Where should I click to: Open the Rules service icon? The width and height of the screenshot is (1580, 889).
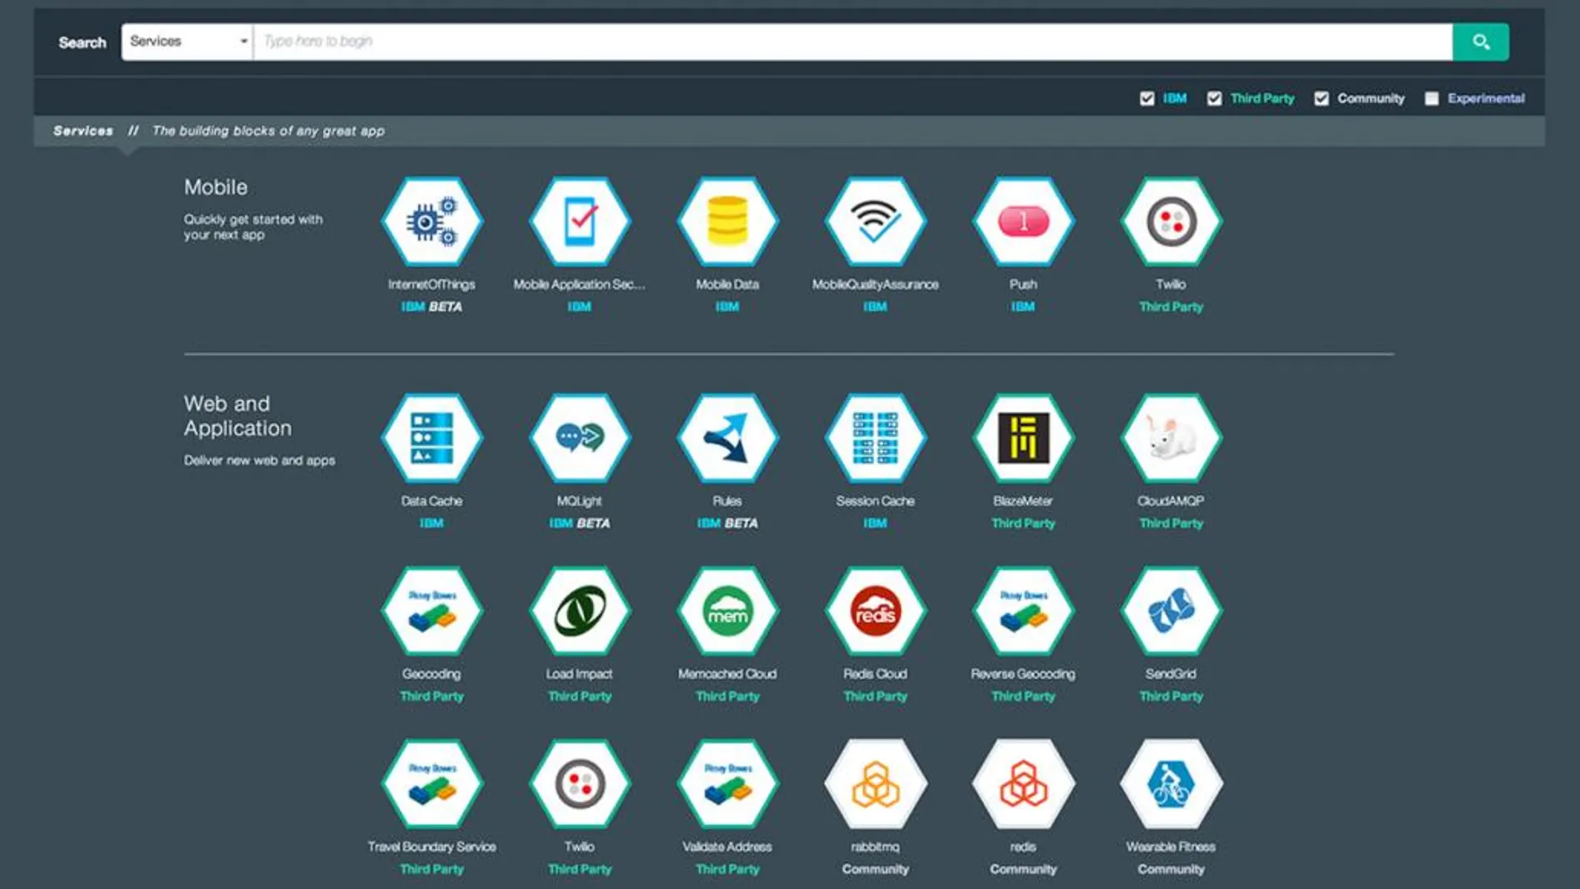(728, 438)
